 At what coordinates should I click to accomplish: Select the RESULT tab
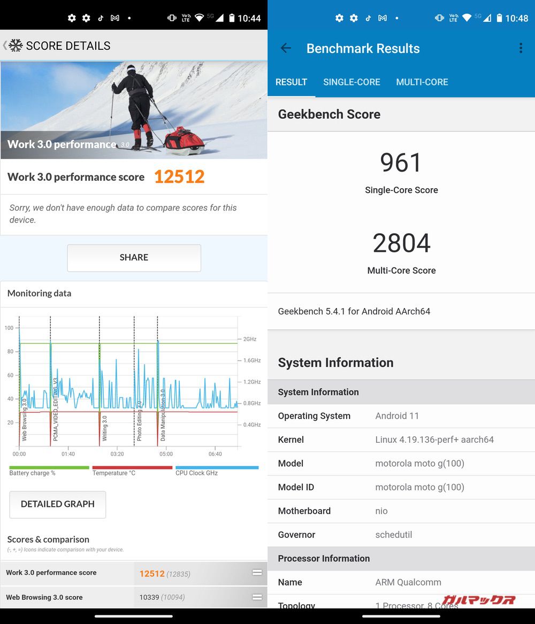(x=291, y=82)
